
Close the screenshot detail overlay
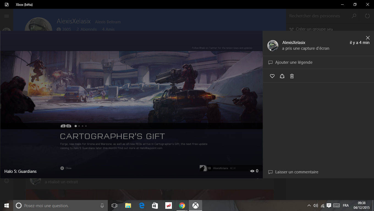[368, 38]
